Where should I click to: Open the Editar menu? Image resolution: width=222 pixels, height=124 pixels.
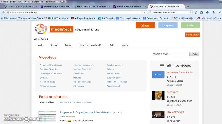13,2
